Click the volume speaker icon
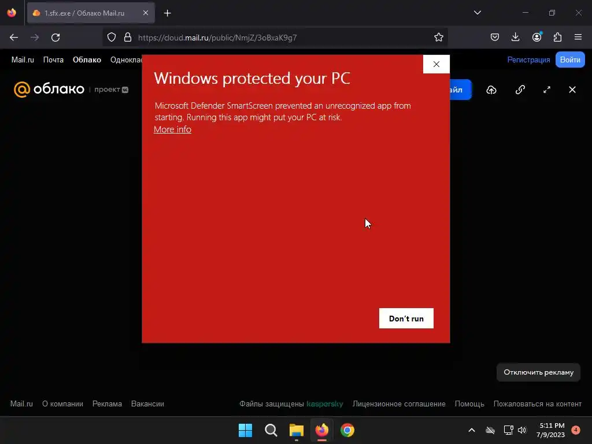The image size is (592, 444). click(522, 430)
